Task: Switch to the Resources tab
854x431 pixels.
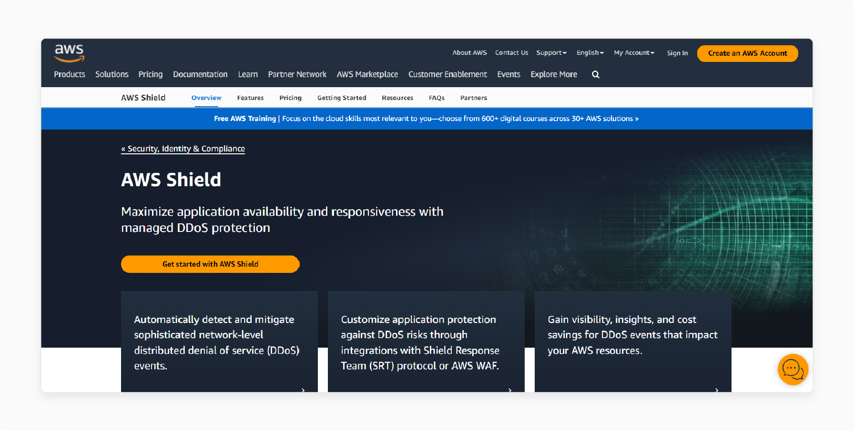Action: 397,98
